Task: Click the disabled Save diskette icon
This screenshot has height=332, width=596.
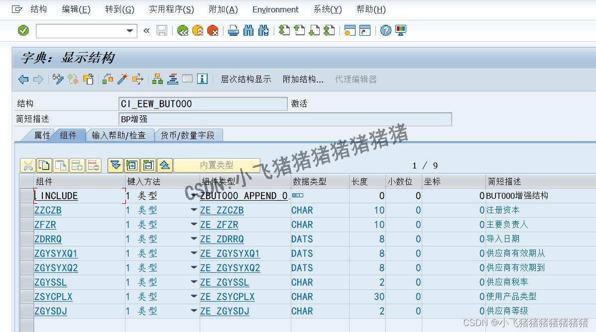Action: tap(162, 30)
